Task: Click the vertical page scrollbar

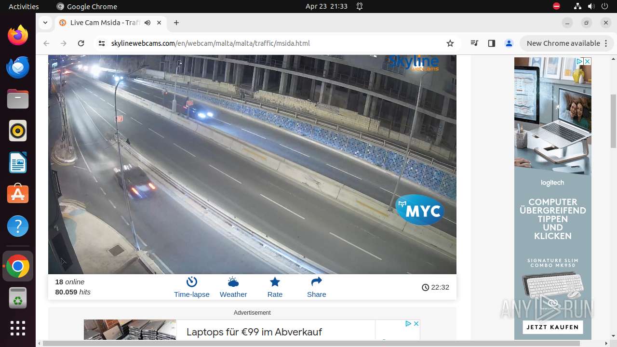Action: click(613, 120)
